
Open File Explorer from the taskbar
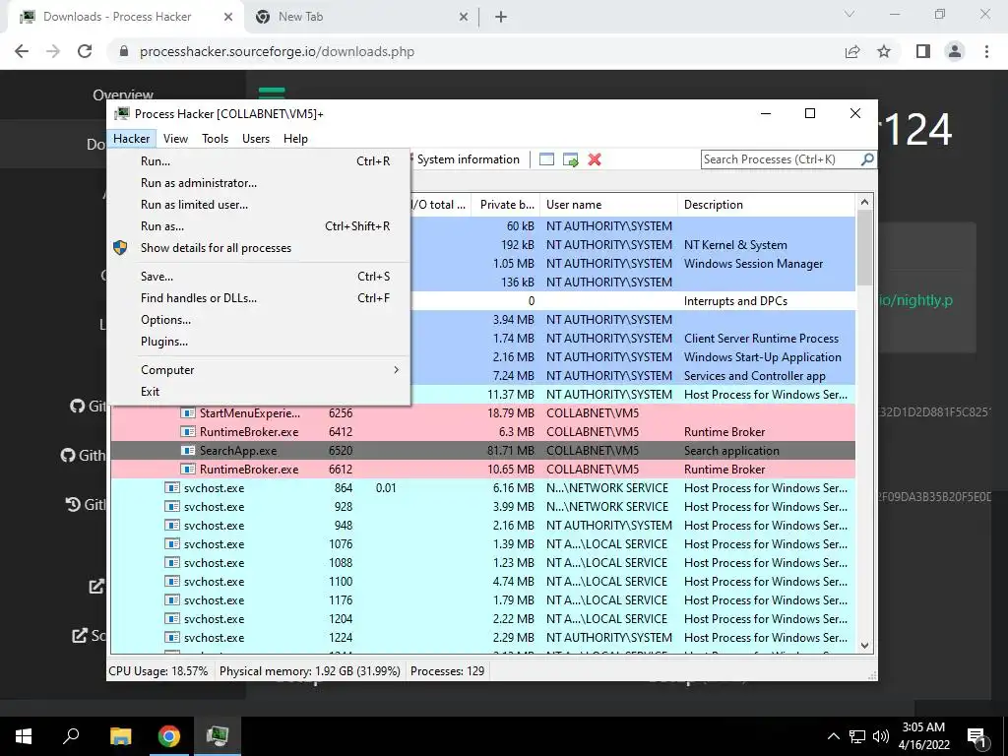coord(120,736)
